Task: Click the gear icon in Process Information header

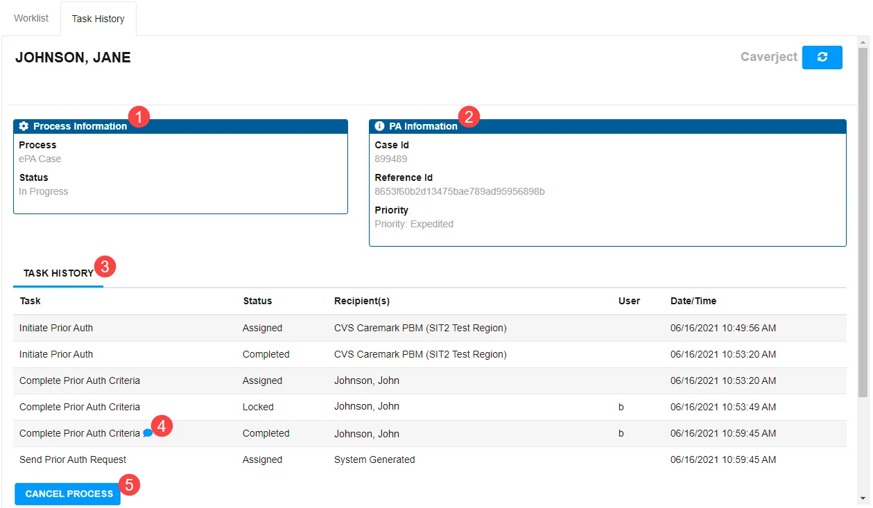Action: click(x=24, y=126)
